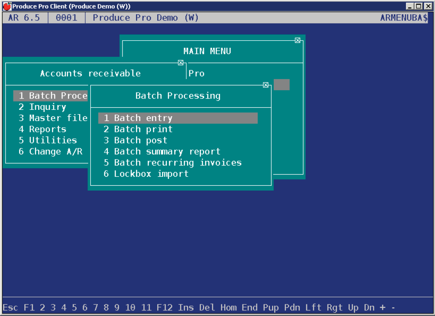The image size is (435, 316).
Task: Click function key 3 in bottom bar
Action: point(53,307)
